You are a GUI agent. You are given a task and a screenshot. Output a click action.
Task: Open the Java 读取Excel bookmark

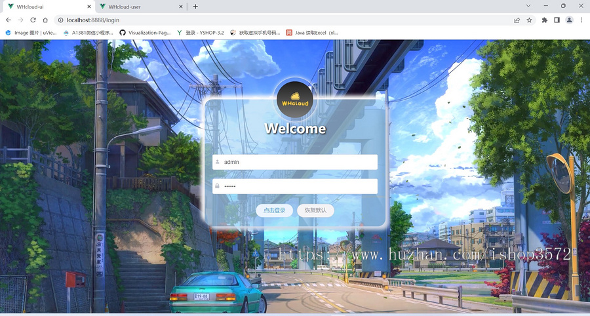click(312, 33)
